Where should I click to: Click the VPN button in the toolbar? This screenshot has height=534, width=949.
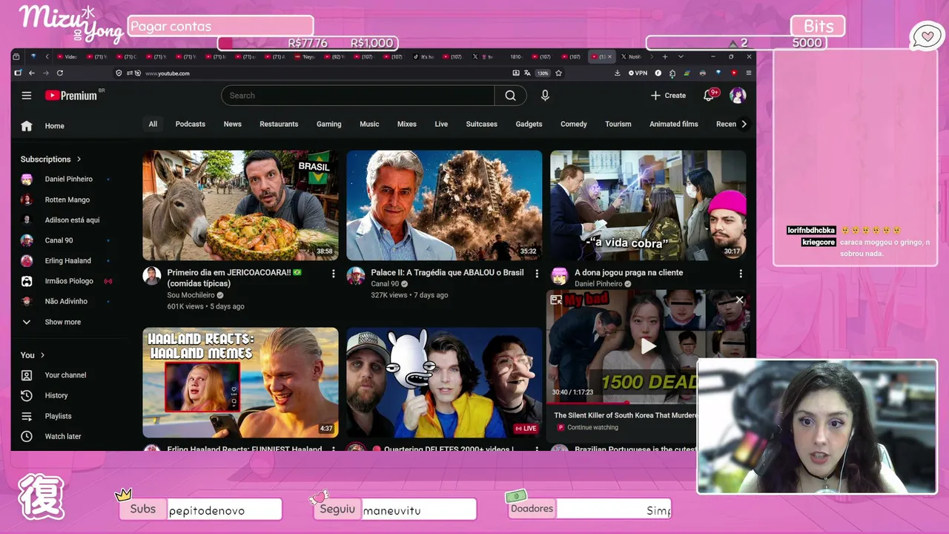coord(638,73)
